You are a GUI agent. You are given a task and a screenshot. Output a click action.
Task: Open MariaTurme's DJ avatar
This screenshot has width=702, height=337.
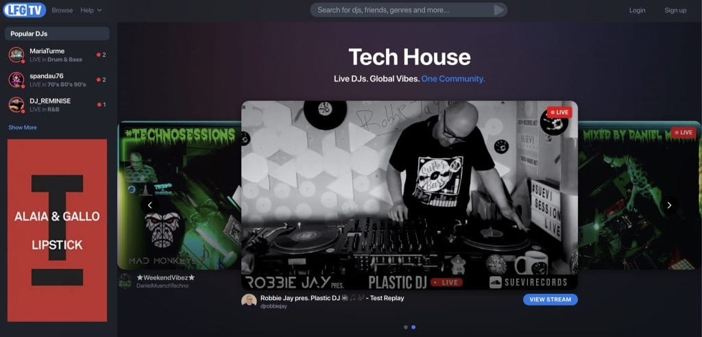coord(16,55)
